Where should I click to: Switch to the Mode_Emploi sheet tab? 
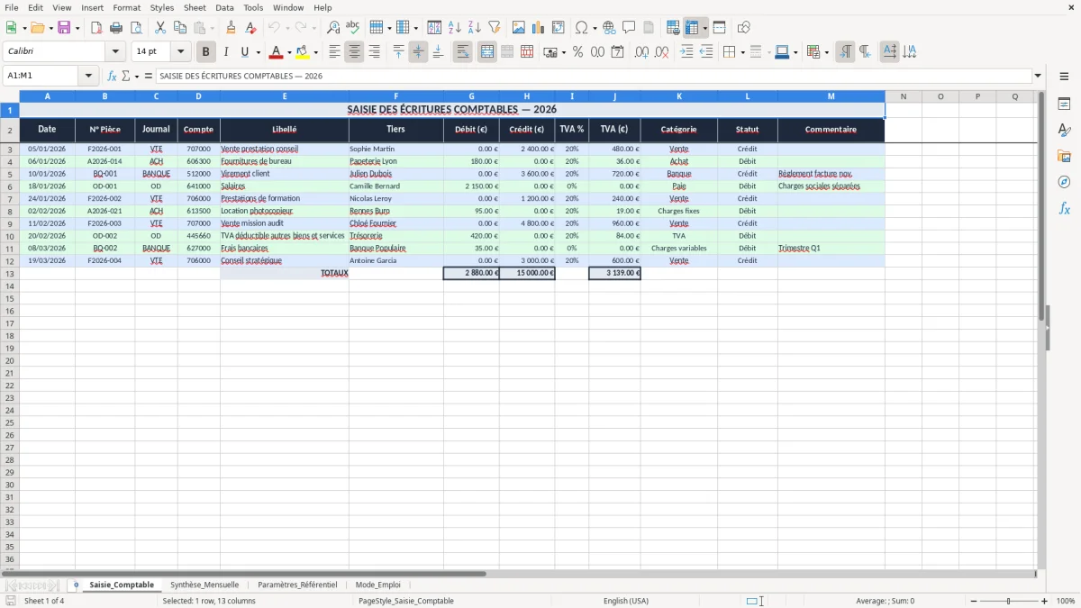pyautogui.click(x=378, y=585)
